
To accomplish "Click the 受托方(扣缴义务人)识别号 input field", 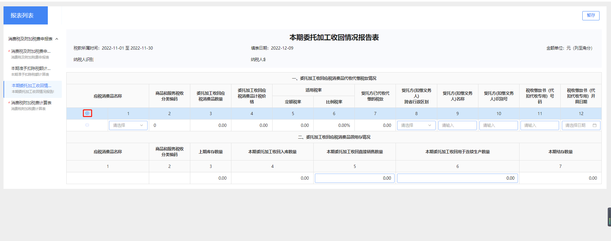I will (x=498, y=125).
